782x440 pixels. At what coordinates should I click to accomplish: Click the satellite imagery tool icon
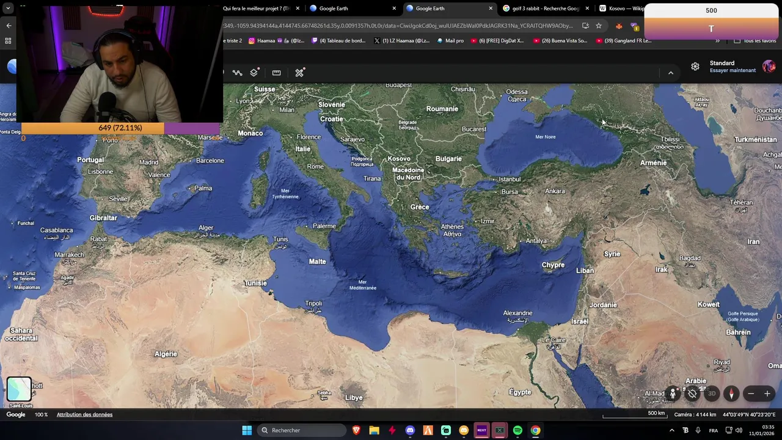(299, 73)
